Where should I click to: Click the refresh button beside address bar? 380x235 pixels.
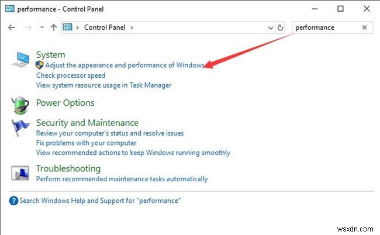(x=281, y=27)
